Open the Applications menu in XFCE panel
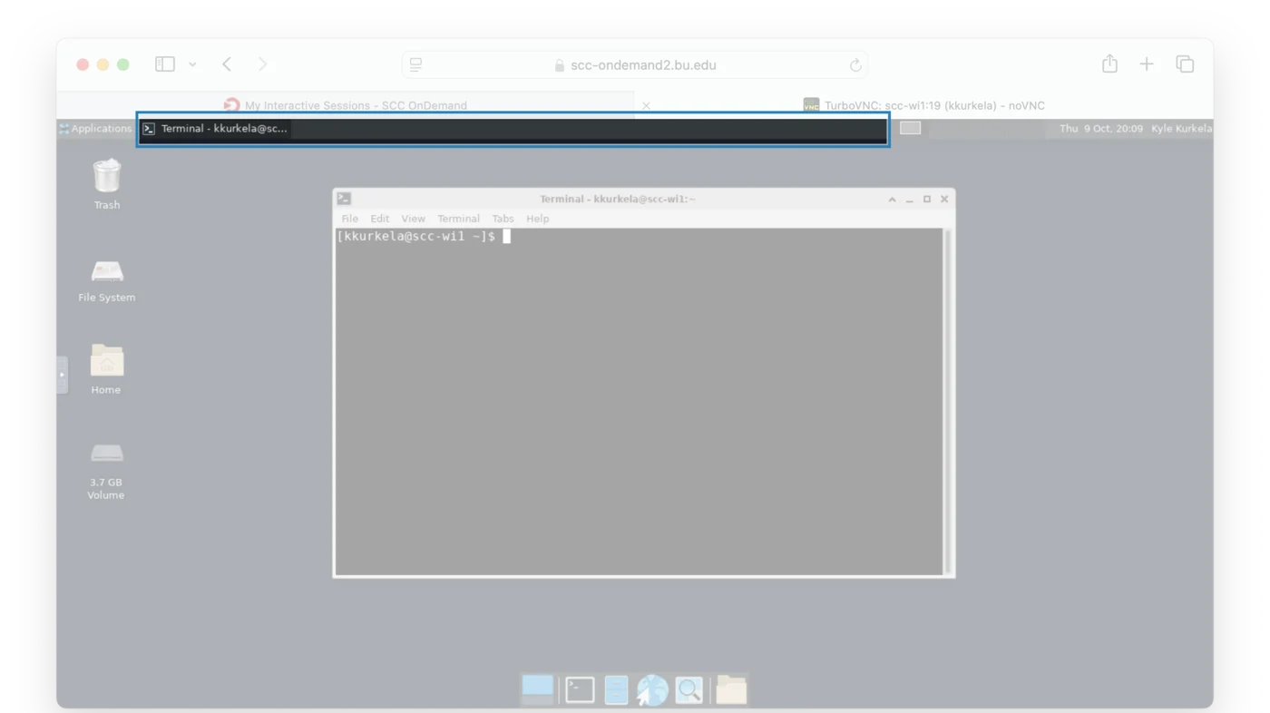This screenshot has width=1270, height=713. [95, 129]
